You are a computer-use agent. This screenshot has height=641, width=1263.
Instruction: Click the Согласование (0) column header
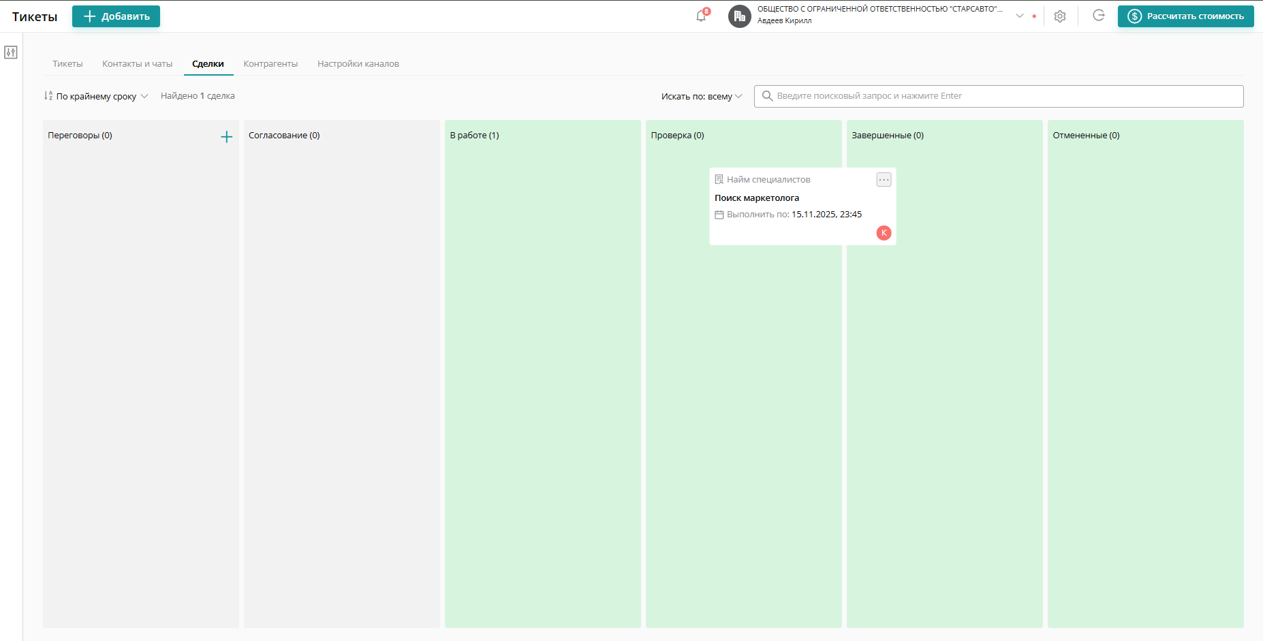pos(284,136)
